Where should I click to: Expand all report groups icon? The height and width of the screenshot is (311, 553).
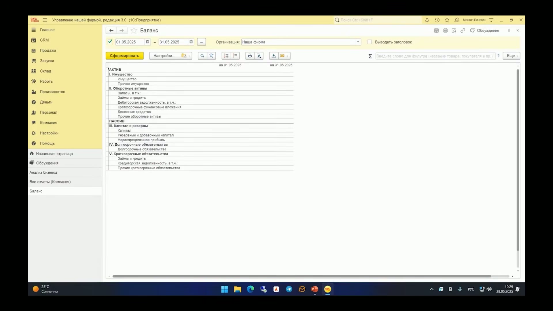point(226,56)
